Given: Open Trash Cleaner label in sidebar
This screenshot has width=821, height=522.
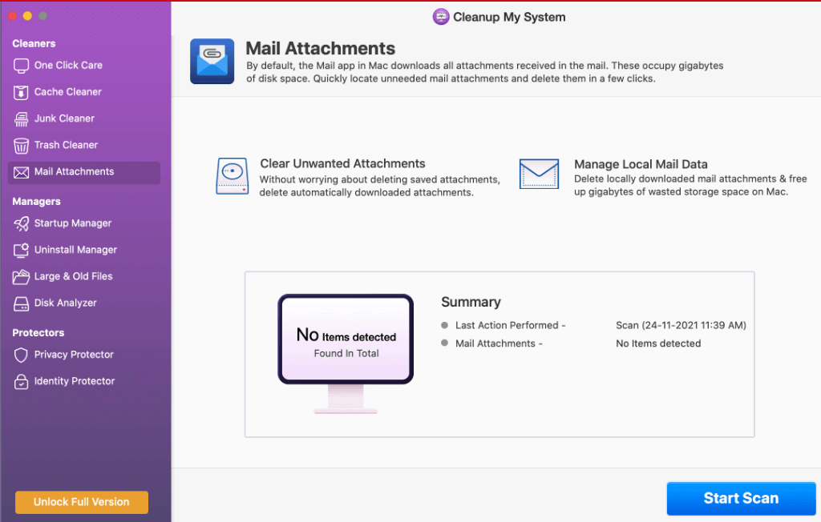Looking at the screenshot, I should point(66,145).
